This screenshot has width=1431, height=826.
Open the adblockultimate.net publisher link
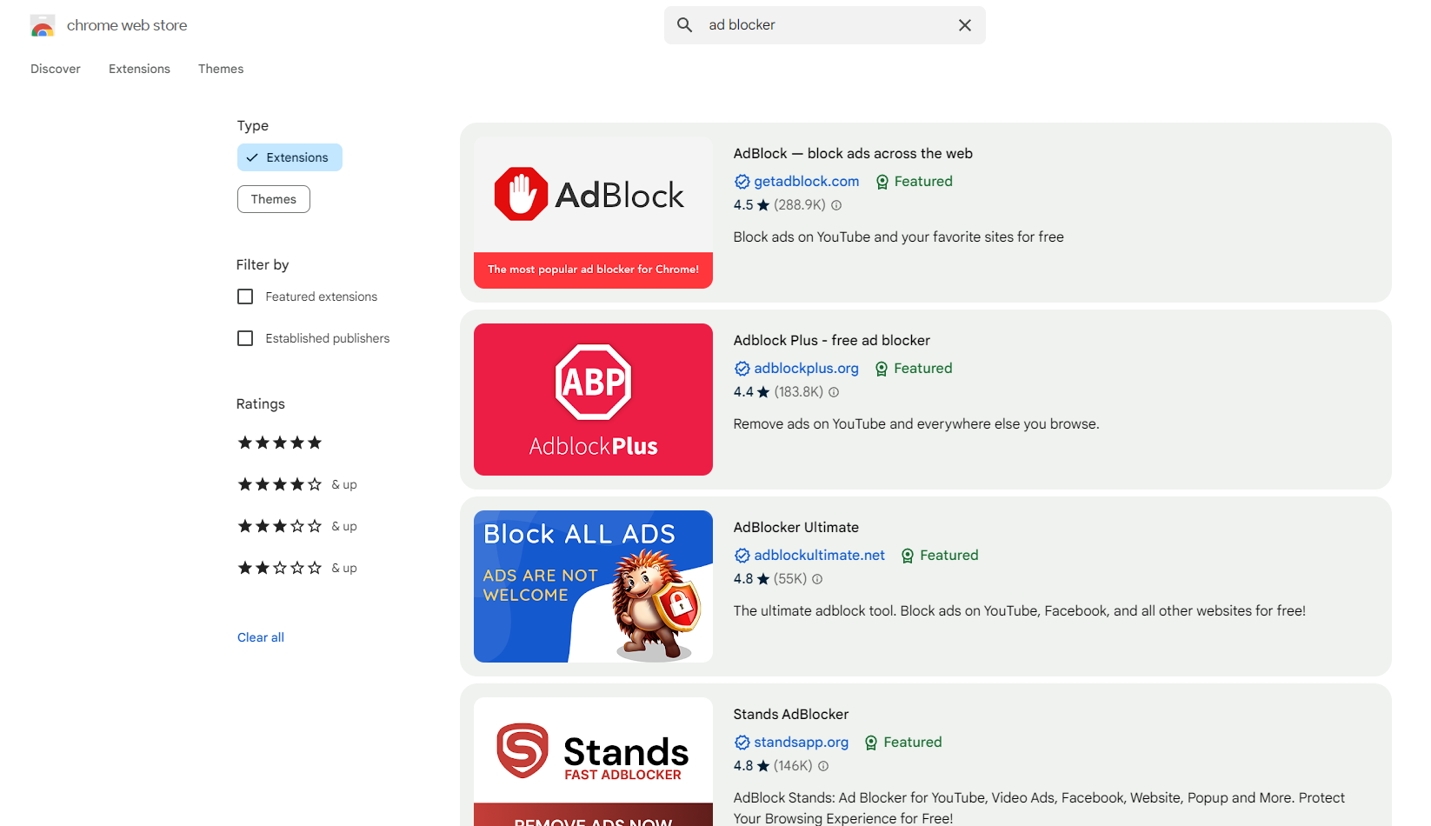pos(819,555)
